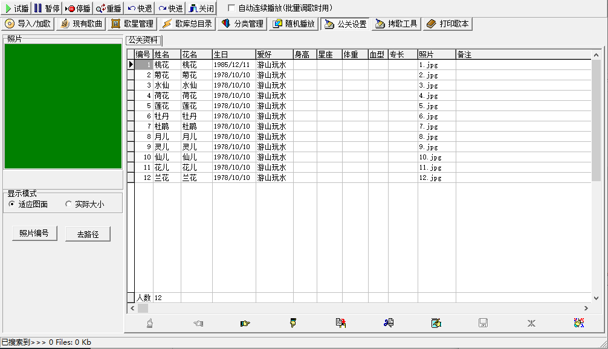This screenshot has width=608, height=349.
Task: Click the edit record notepad icon
Action: 436,323
